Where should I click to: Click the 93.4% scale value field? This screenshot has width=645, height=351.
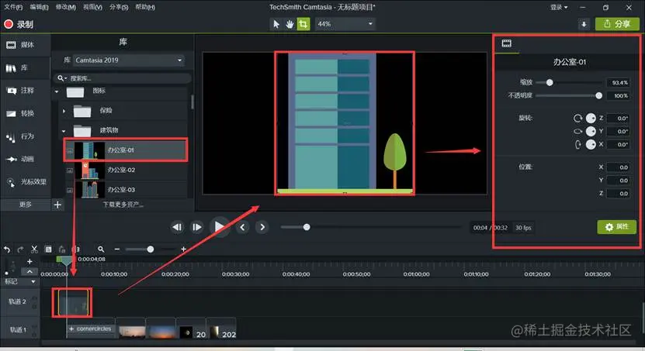619,82
